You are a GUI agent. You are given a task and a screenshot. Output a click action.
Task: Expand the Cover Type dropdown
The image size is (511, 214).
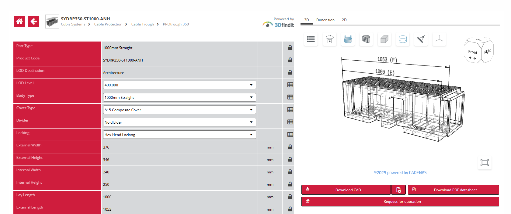tap(179, 110)
